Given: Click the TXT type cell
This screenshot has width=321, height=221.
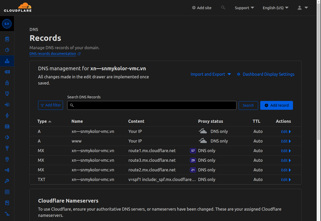Looking at the screenshot, I should point(41,180).
